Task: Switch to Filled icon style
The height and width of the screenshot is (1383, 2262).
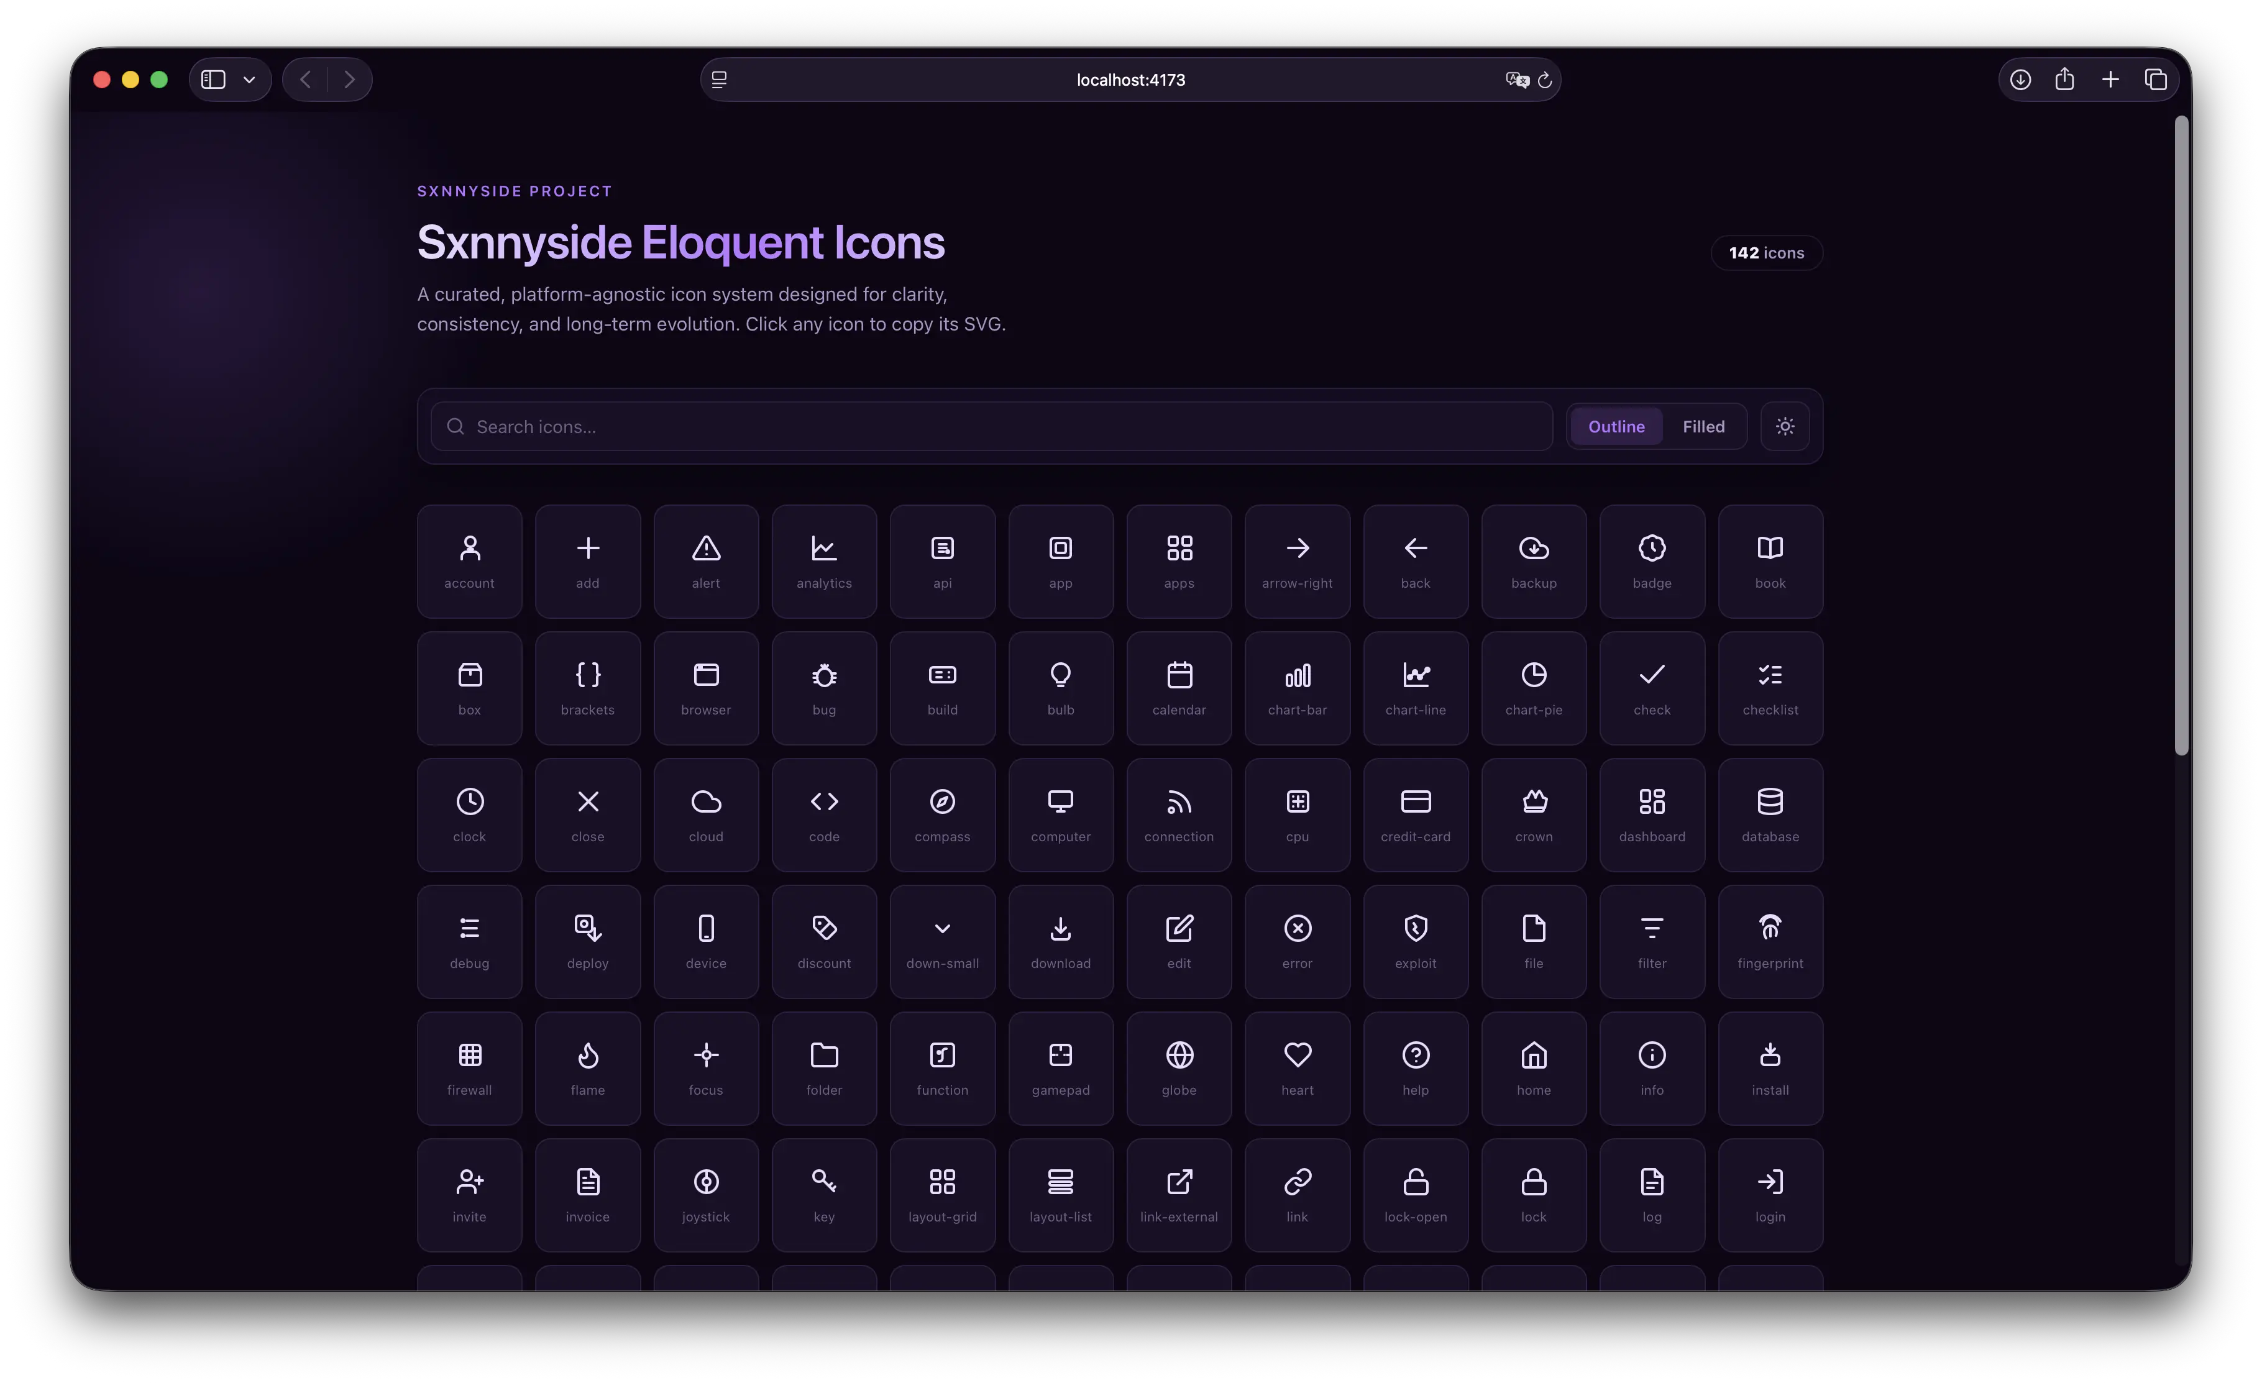Action: (x=1703, y=426)
